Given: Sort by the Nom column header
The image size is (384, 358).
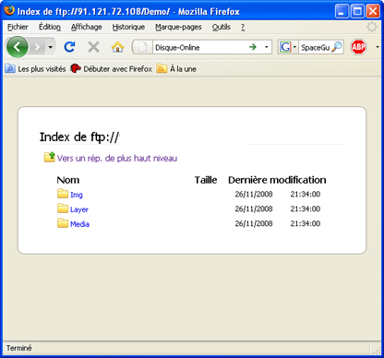Looking at the screenshot, I should [x=68, y=180].
